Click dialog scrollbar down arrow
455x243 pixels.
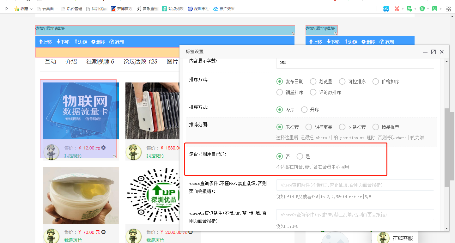(447, 228)
